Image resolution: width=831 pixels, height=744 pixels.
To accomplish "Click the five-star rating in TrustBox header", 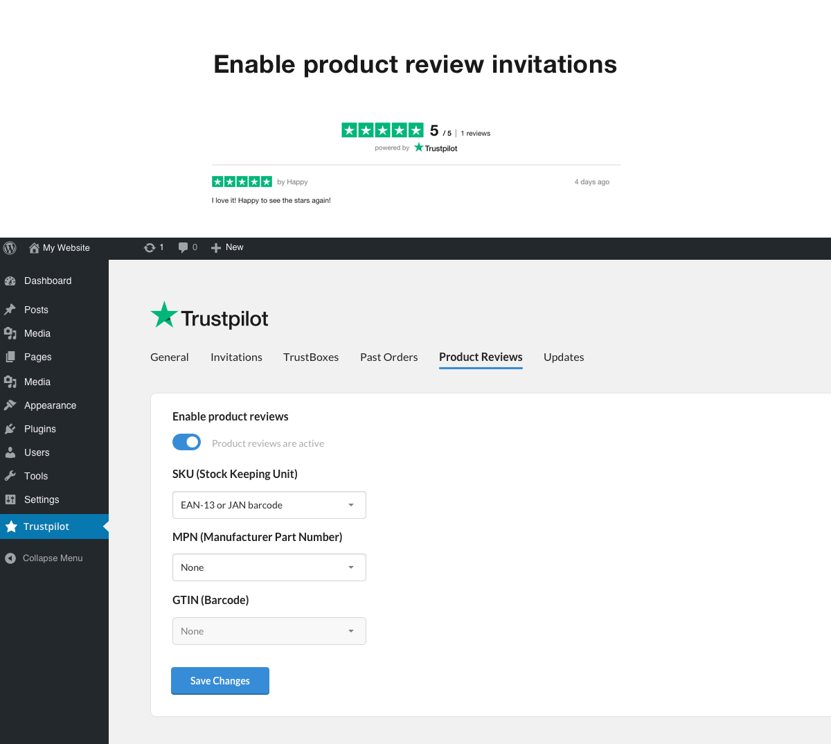I will pyautogui.click(x=382, y=130).
